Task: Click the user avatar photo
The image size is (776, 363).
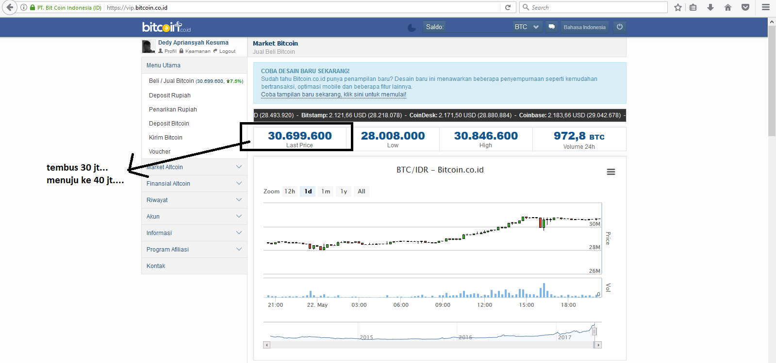Action: click(x=149, y=47)
